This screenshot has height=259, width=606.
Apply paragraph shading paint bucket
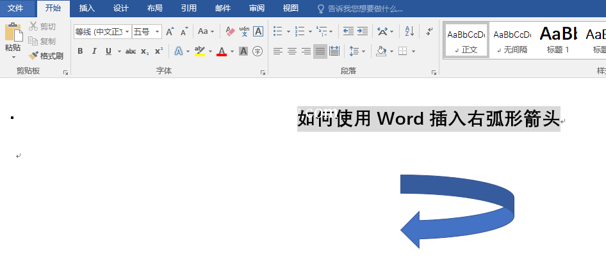pyautogui.click(x=381, y=51)
